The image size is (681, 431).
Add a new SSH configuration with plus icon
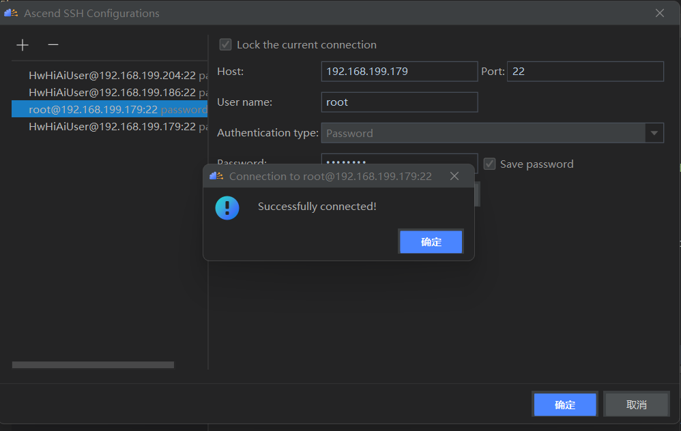click(x=22, y=45)
